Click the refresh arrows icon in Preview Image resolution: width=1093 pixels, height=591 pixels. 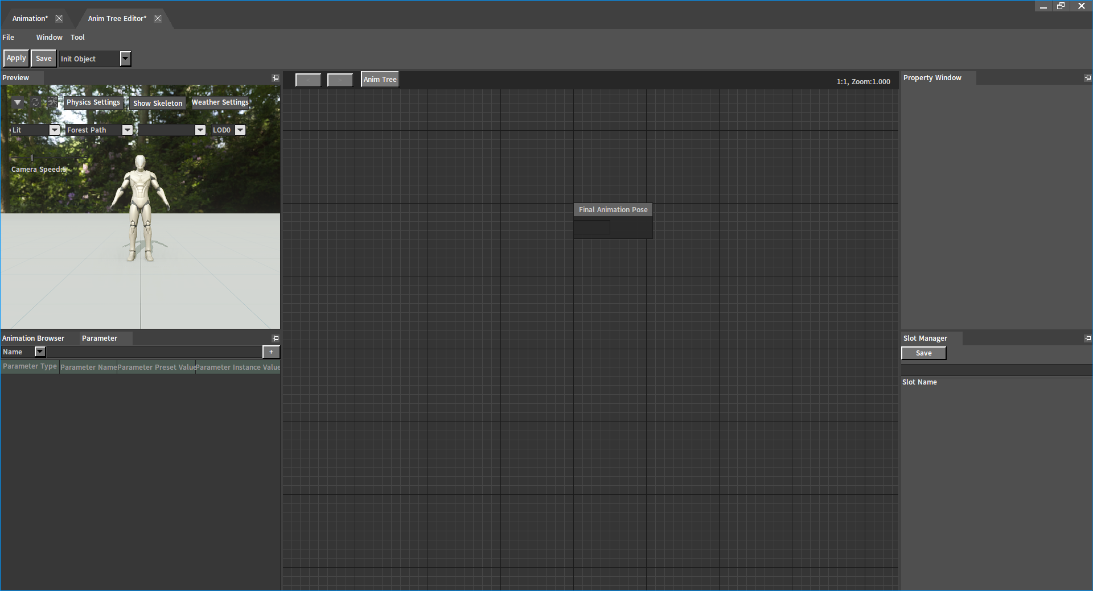point(35,102)
